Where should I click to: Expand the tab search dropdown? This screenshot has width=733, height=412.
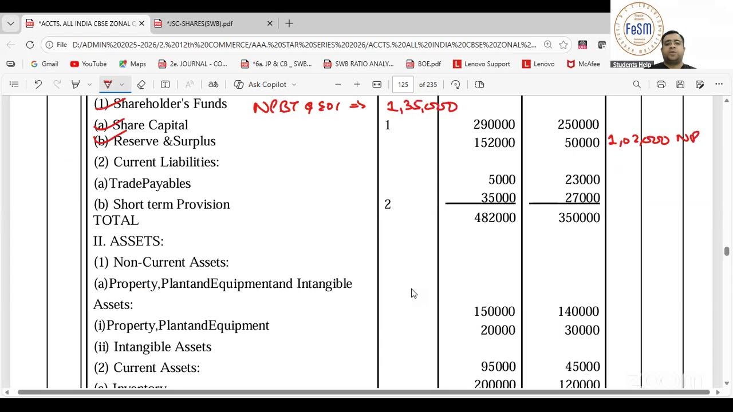coord(10,23)
